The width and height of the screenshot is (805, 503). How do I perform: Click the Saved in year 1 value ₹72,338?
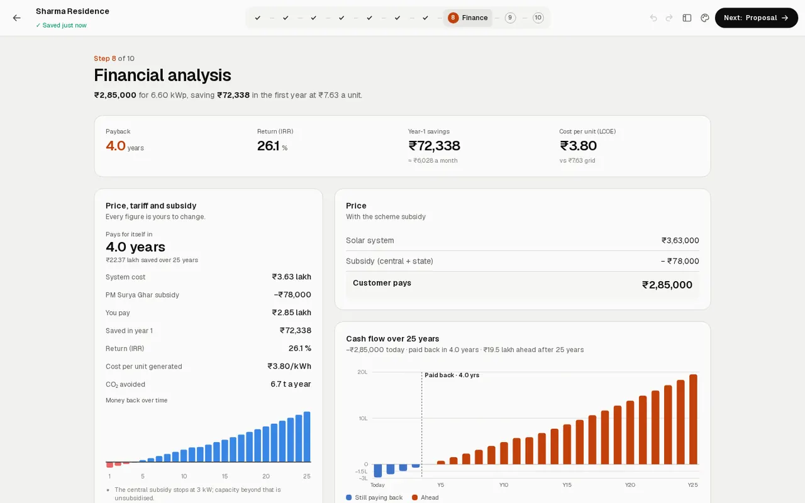[x=296, y=330]
